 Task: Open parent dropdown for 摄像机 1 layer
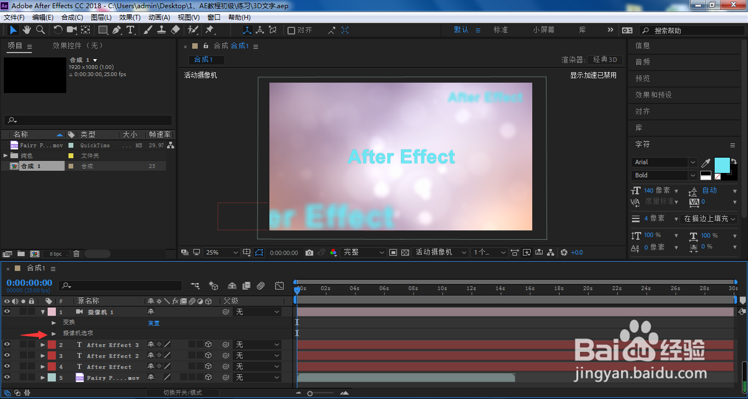click(x=257, y=311)
